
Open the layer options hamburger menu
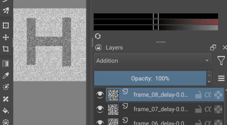pyautogui.click(x=221, y=78)
